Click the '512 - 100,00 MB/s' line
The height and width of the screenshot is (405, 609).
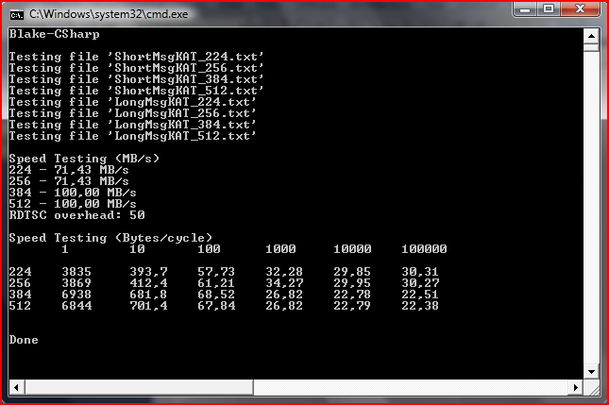(73, 204)
